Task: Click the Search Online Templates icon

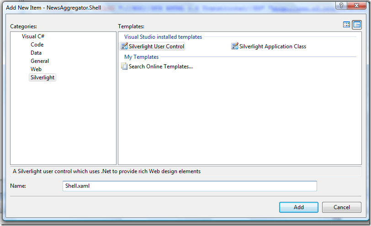Action: coord(124,67)
